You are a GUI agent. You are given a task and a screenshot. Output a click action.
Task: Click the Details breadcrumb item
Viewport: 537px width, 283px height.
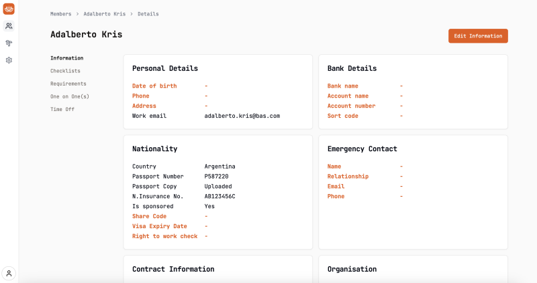tap(148, 13)
